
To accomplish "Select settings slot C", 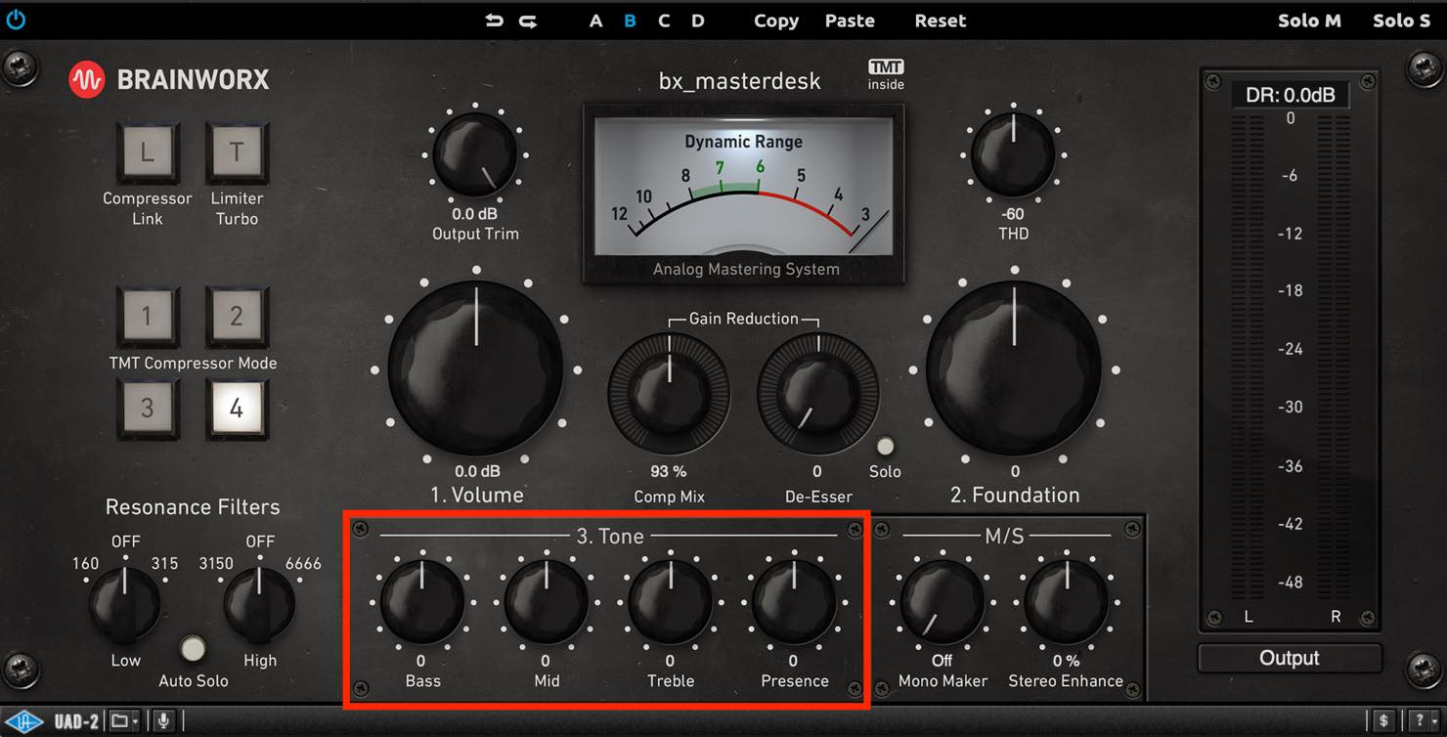I will [x=664, y=21].
